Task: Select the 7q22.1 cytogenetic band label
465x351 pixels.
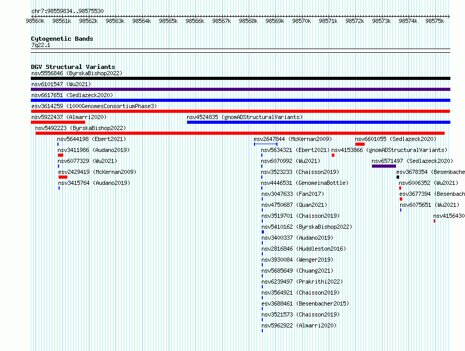Action: 41,45
